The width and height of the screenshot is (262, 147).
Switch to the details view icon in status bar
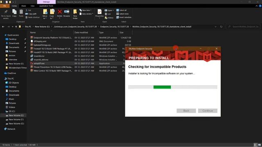255,145
